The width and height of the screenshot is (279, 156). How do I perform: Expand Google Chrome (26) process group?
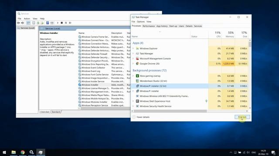133,64
